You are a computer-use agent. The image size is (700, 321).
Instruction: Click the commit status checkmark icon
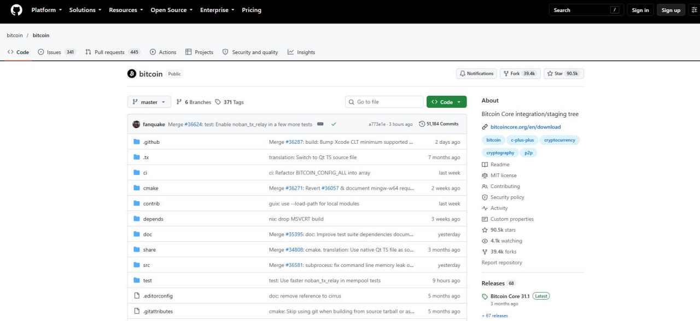click(x=334, y=124)
